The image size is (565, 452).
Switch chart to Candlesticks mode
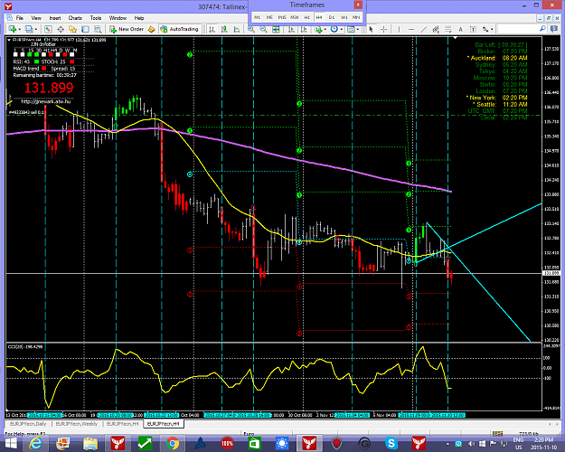click(x=224, y=29)
